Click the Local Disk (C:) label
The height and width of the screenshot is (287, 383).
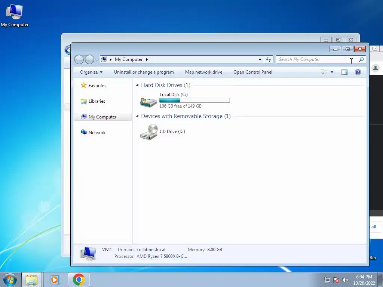[x=174, y=95]
